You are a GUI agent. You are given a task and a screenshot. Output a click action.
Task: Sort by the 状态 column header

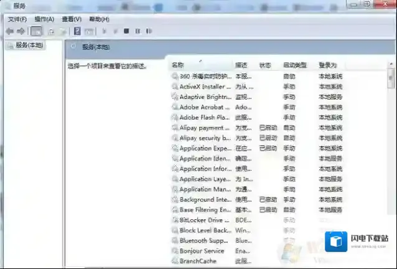pyautogui.click(x=265, y=65)
